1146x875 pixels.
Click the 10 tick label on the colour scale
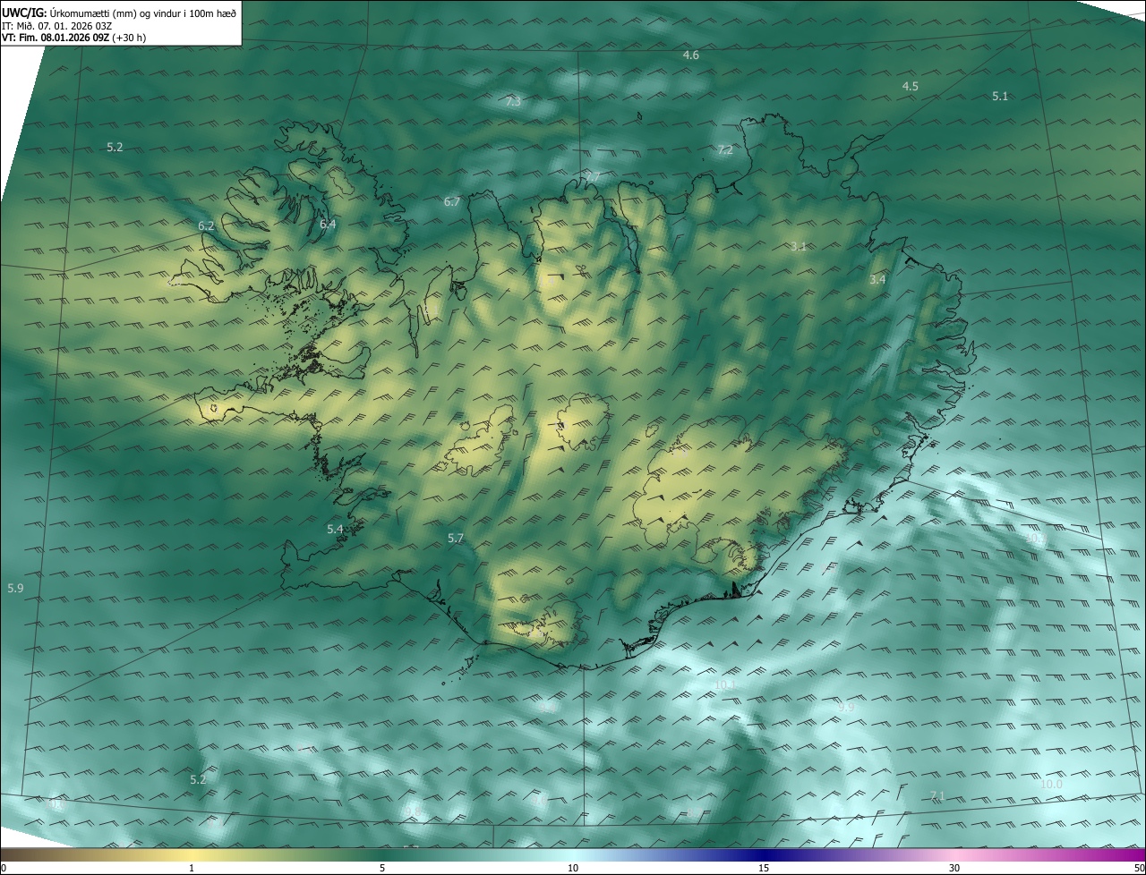click(x=573, y=869)
